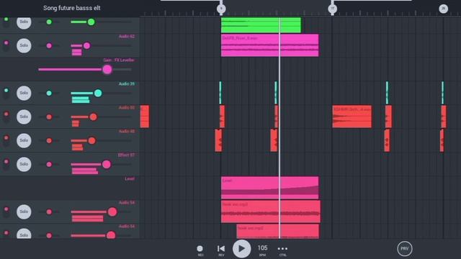
Task: Solo the upper Audio 54 track
Action: pyautogui.click(x=24, y=212)
